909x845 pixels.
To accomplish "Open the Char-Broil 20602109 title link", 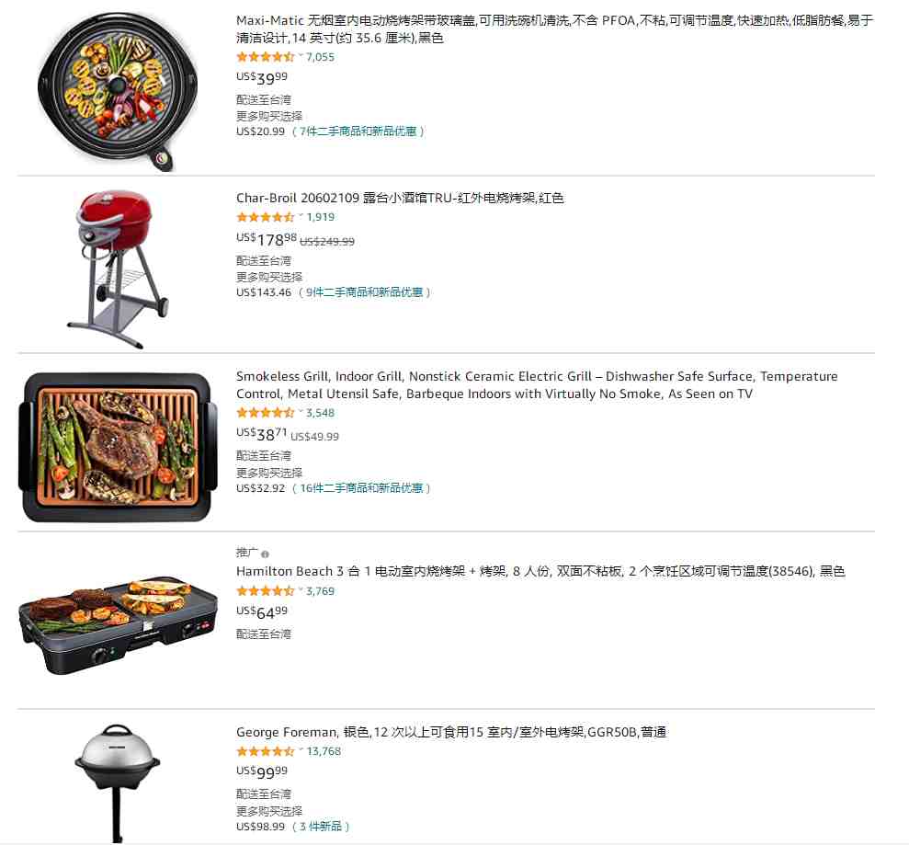I will 400,198.
